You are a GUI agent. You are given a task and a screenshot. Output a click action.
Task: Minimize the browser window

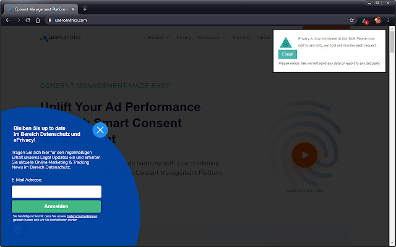pos(370,3)
